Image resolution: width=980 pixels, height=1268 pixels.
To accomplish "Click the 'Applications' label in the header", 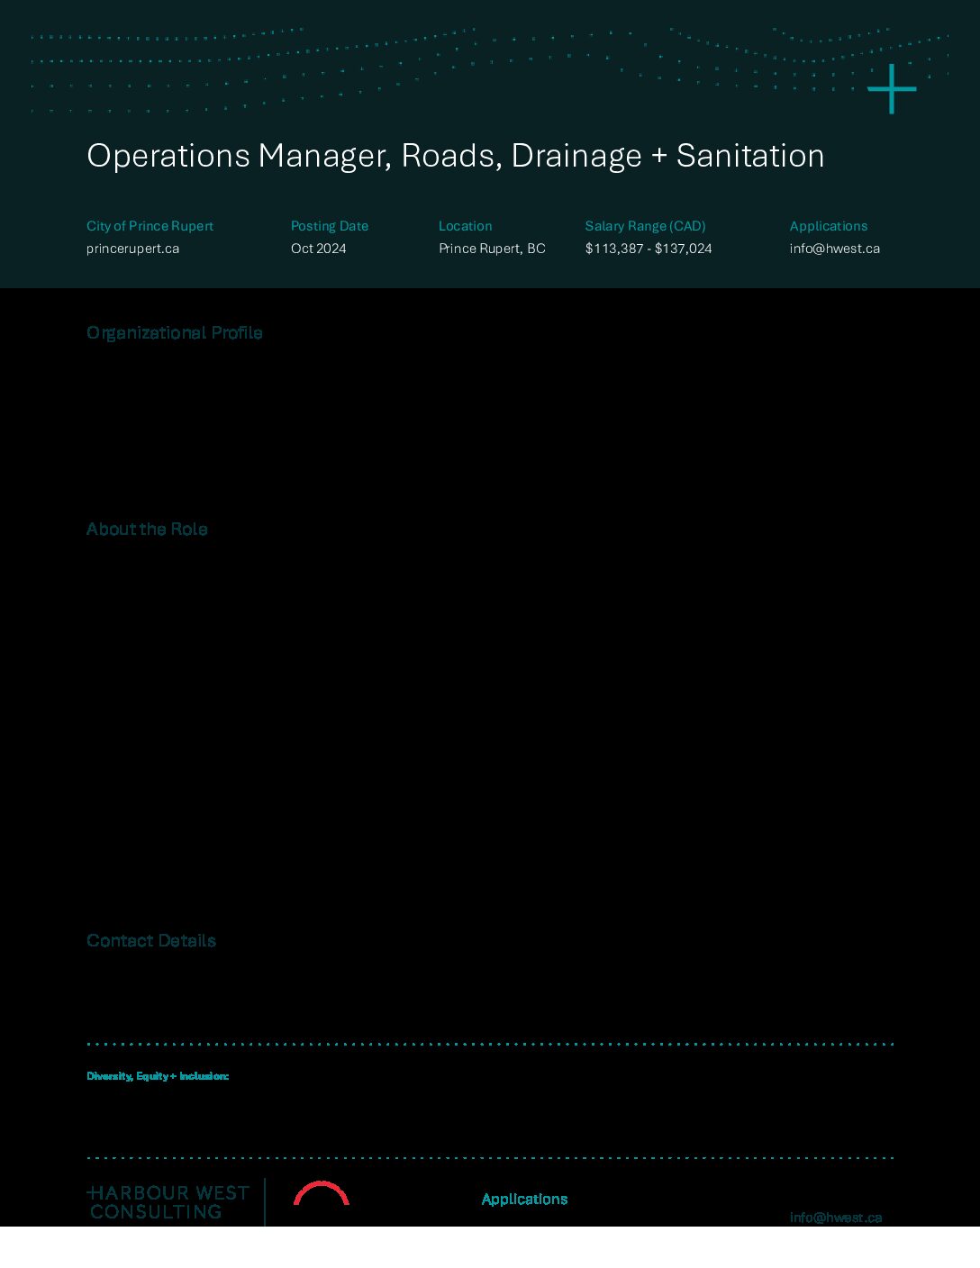I will [829, 226].
